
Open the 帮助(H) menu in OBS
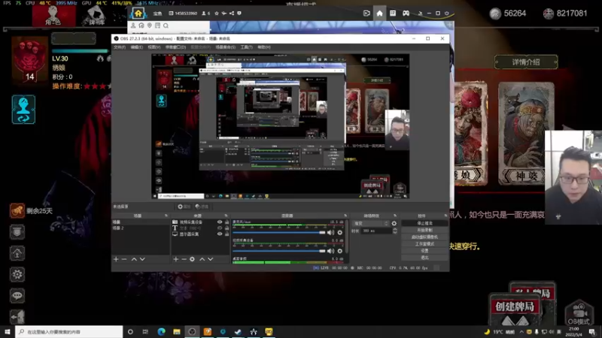[264, 47]
